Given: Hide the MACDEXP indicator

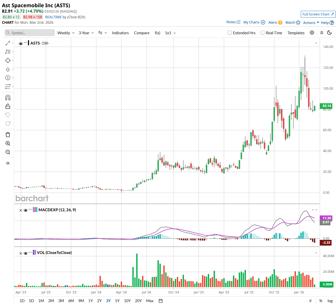Looking at the screenshot, I should point(25,210).
